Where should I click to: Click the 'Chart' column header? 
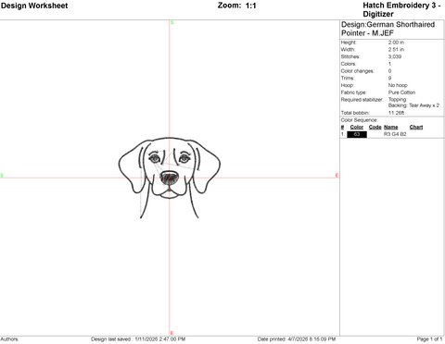coord(416,127)
